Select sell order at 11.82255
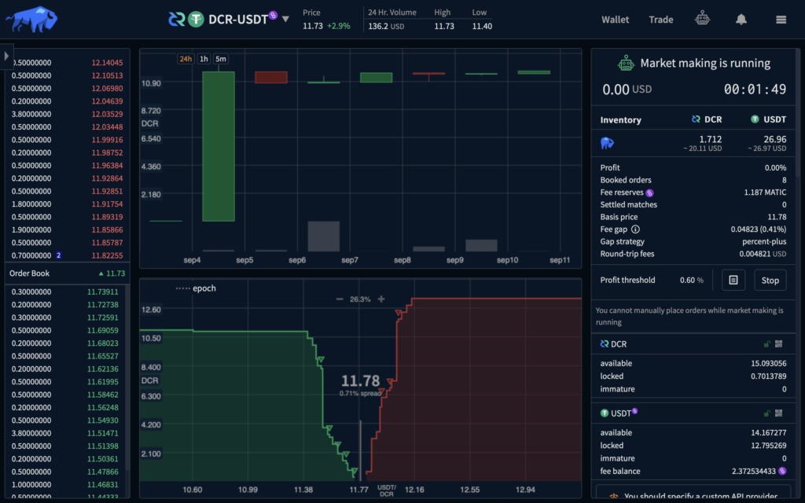The height and width of the screenshot is (503, 805). coord(67,255)
